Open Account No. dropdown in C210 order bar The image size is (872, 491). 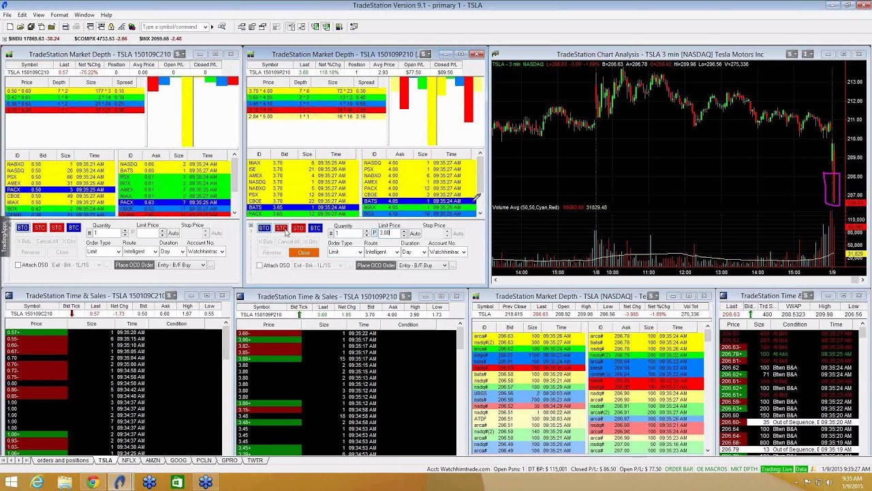(221, 252)
